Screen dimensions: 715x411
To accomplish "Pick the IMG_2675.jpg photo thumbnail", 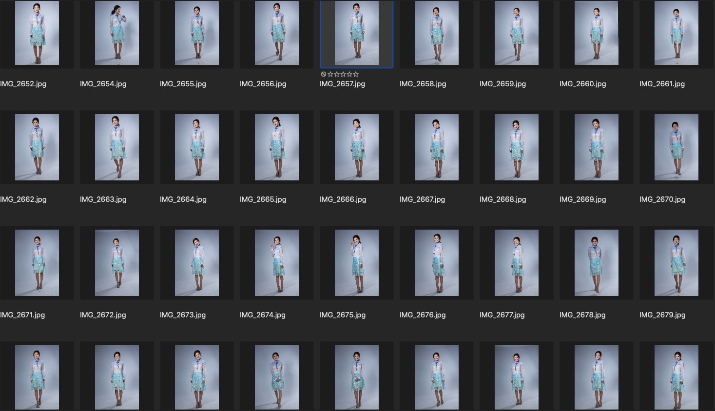I will click(357, 263).
